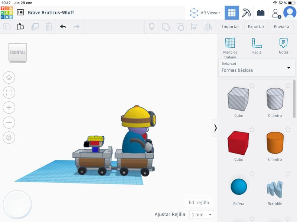Pick the orange Cilindro shape

[275, 146]
